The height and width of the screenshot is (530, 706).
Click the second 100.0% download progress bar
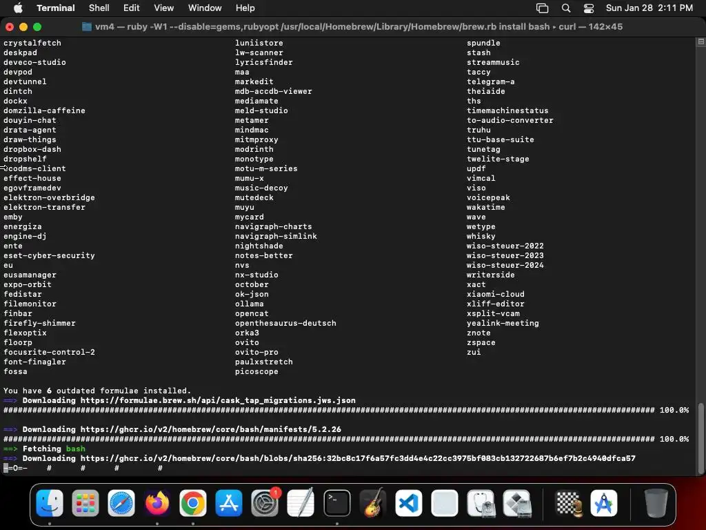point(346,439)
